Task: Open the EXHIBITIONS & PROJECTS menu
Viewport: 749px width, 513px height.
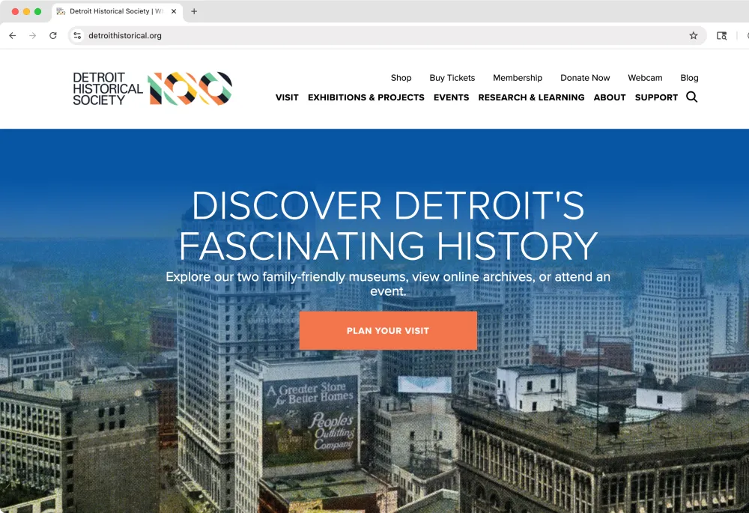Action: tap(366, 97)
